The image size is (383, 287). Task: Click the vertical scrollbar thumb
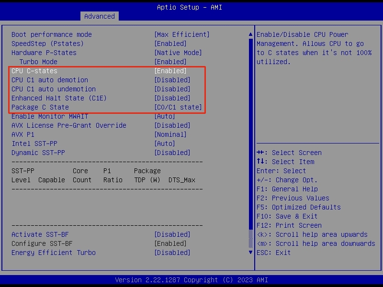[250, 134]
